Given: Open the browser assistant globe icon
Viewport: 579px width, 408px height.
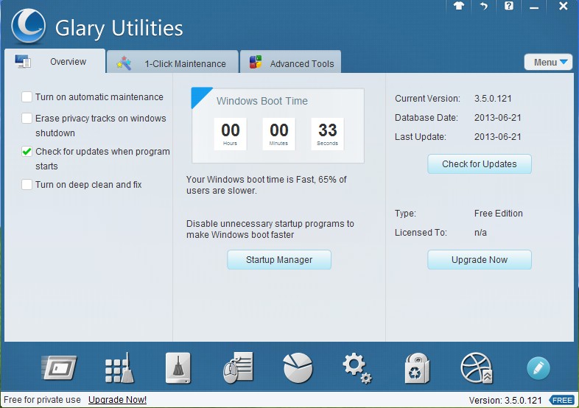Looking at the screenshot, I should [477, 367].
